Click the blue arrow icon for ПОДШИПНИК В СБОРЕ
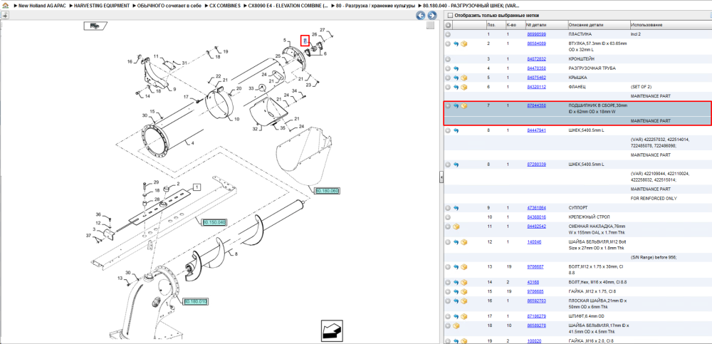Screen dimensions: 712x344 [456, 106]
